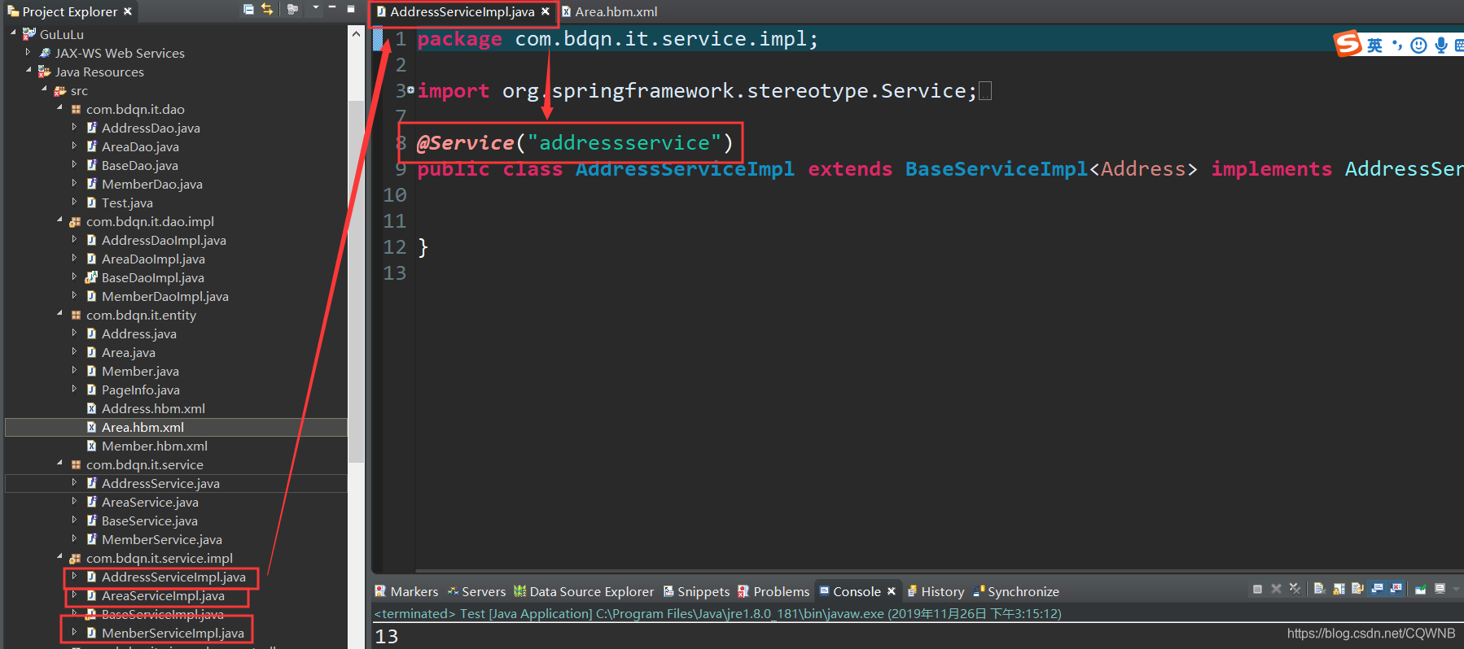Select Test.java file icon in dao package
The height and width of the screenshot is (649, 1464).
[x=91, y=203]
